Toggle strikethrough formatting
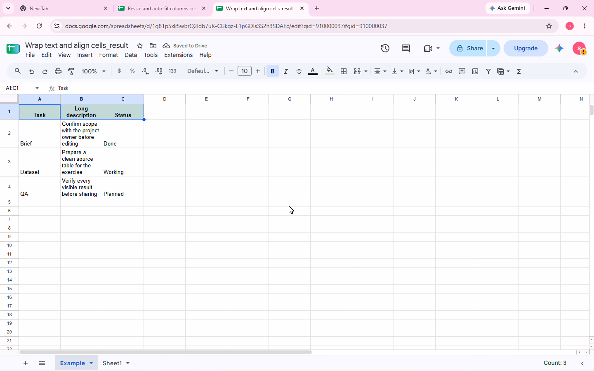This screenshot has height=371, width=594. click(299, 71)
